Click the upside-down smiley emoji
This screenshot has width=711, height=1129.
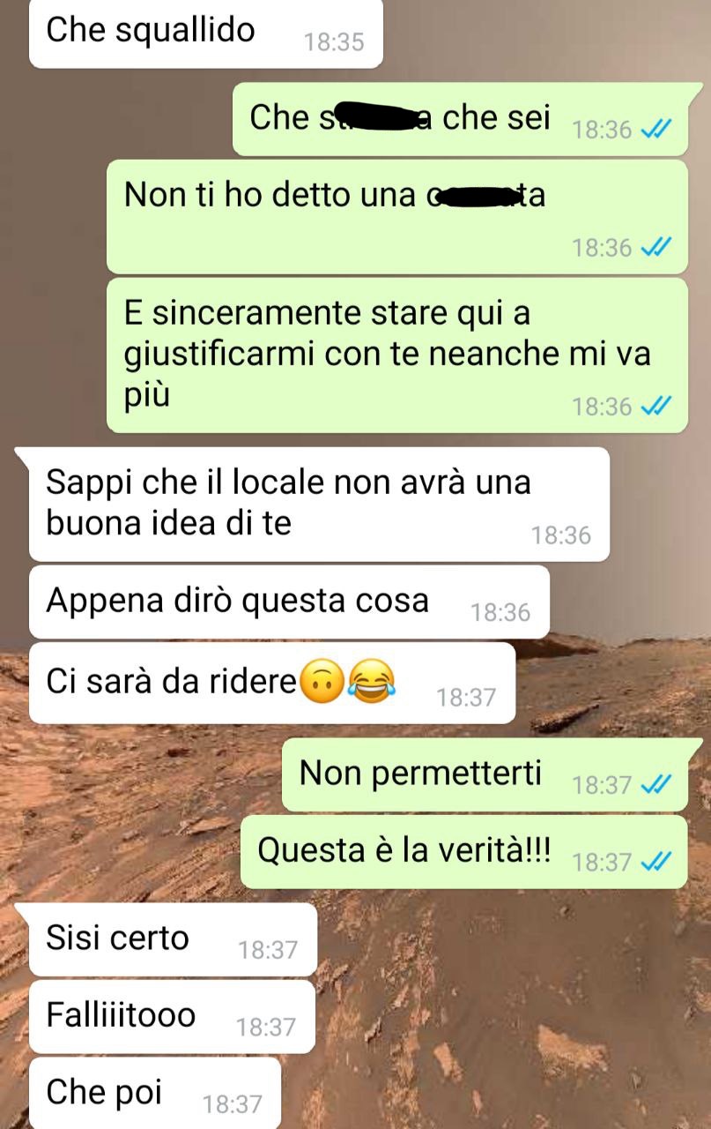tap(322, 682)
